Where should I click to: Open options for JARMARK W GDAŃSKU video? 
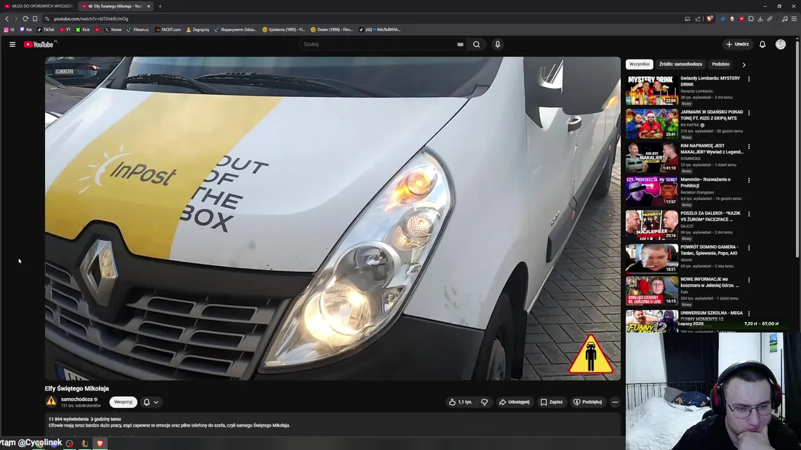[x=748, y=113]
